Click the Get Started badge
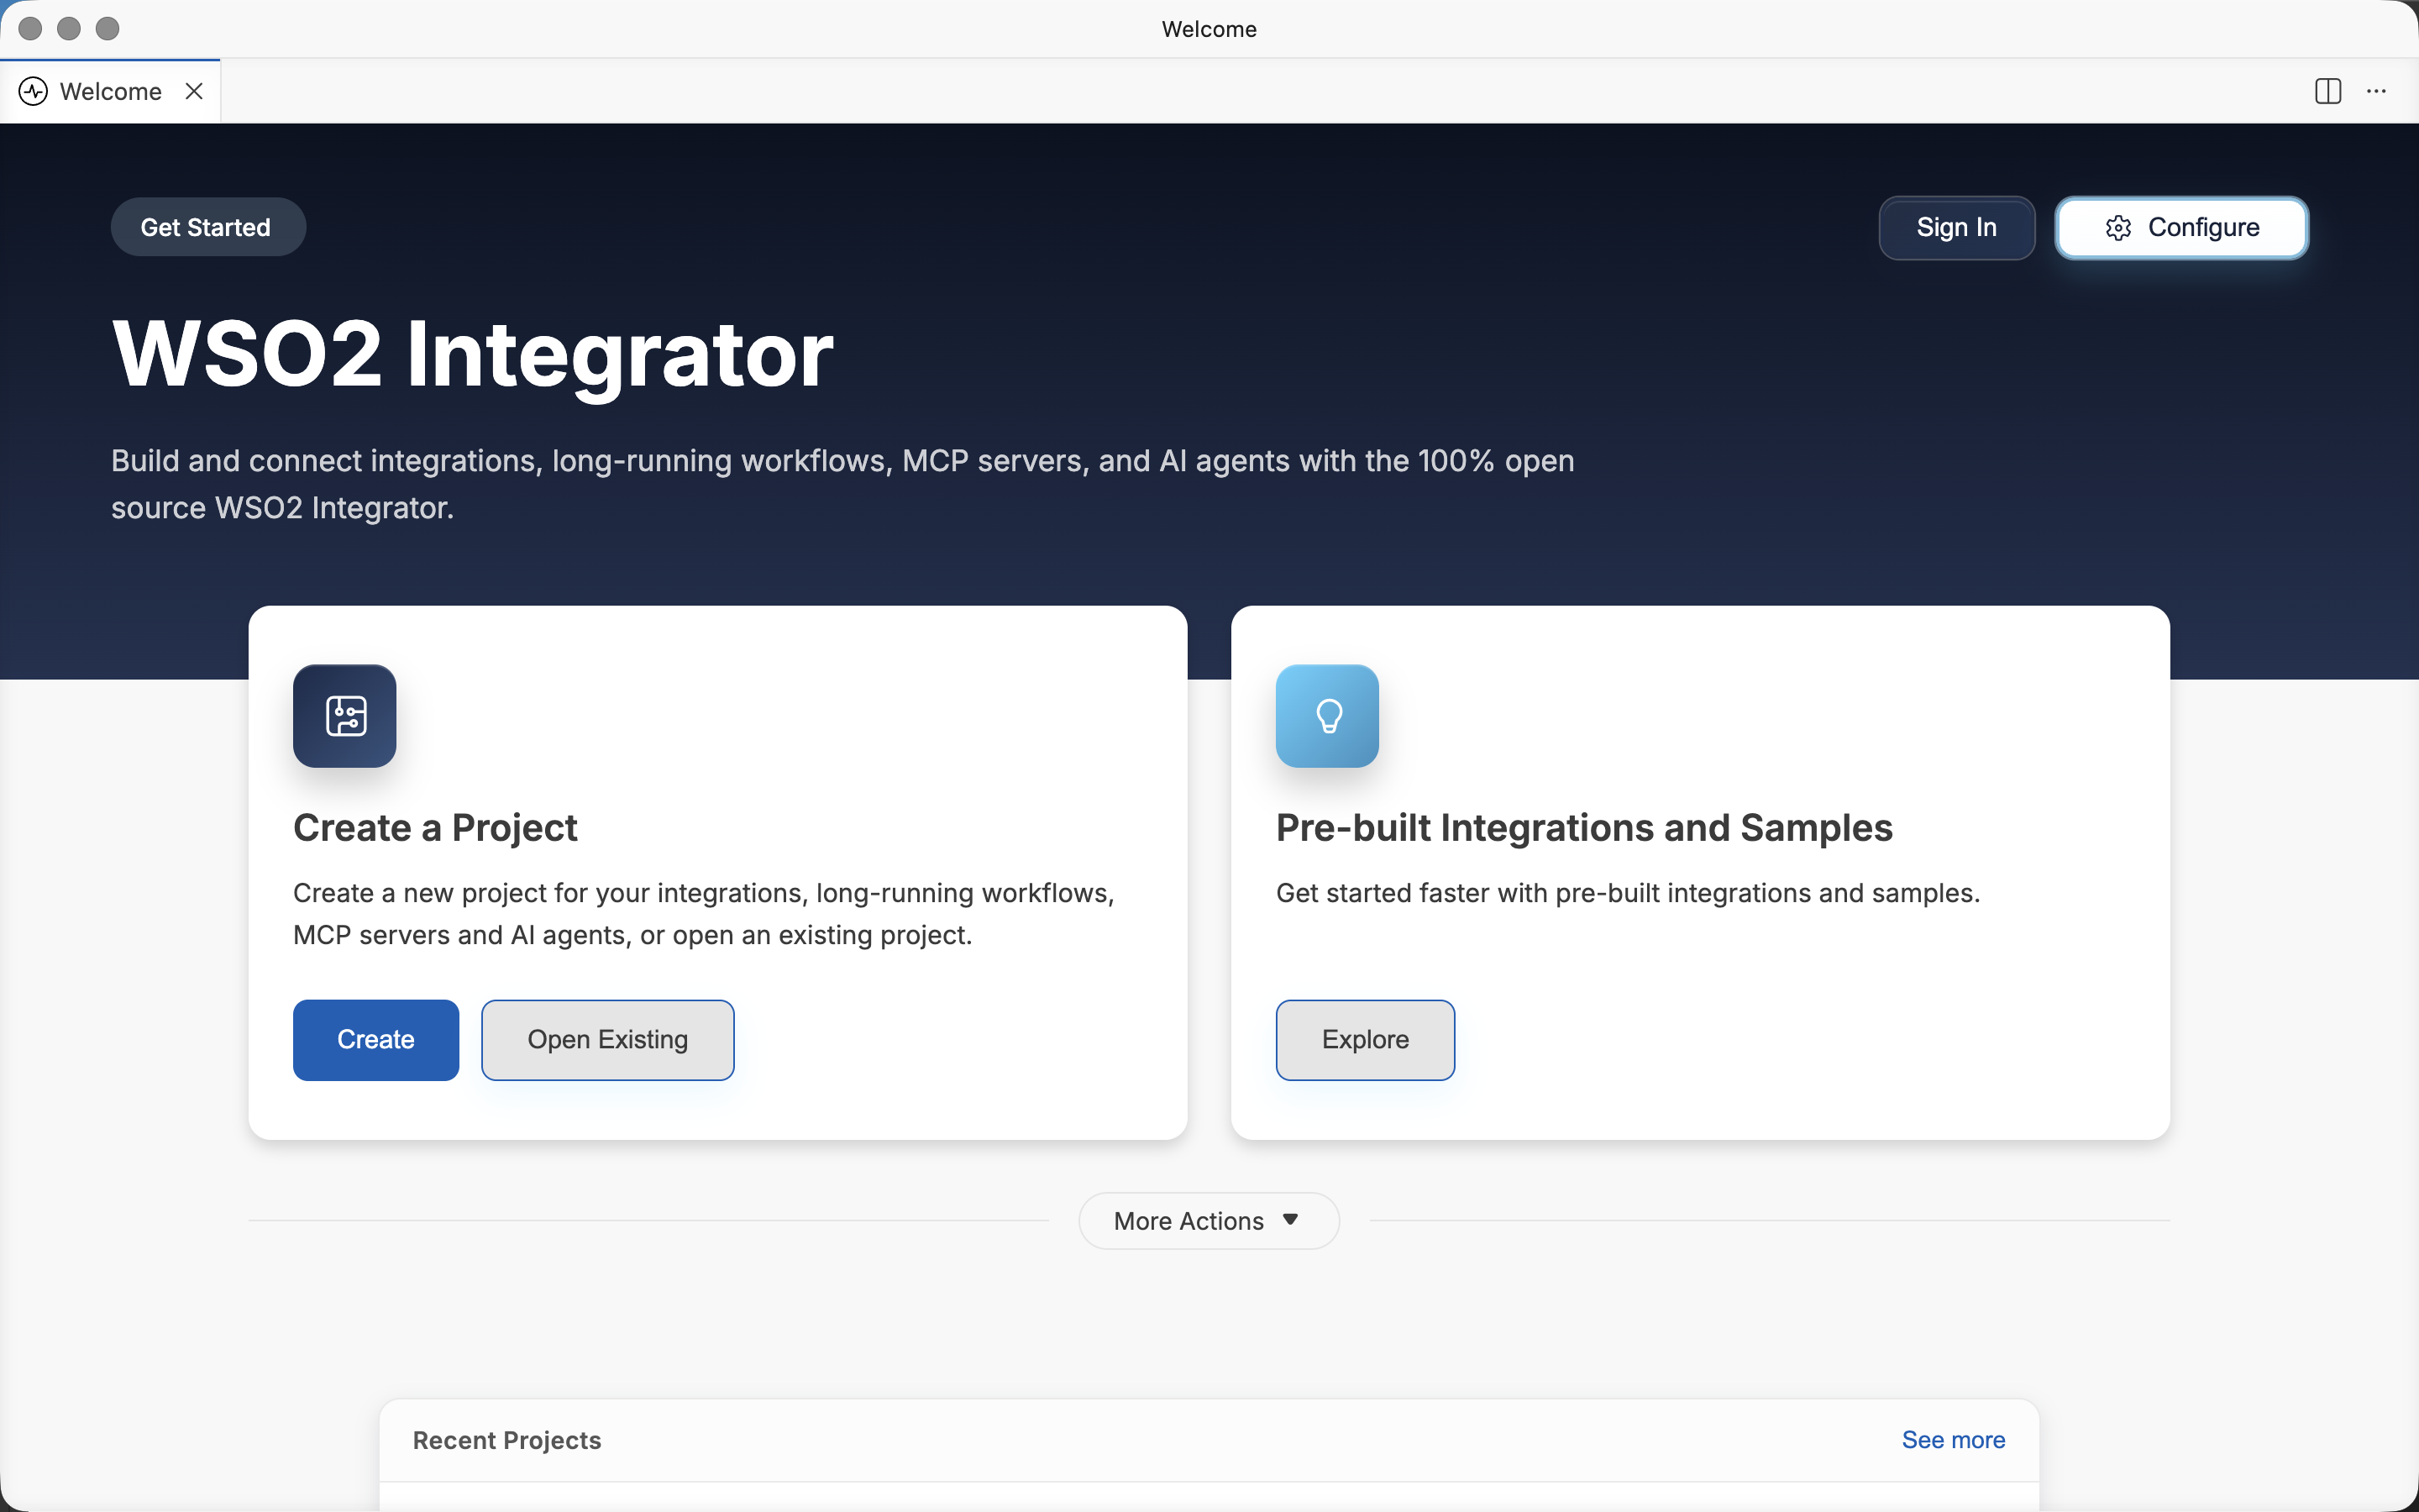Image resolution: width=2419 pixels, height=1512 pixels. click(208, 227)
